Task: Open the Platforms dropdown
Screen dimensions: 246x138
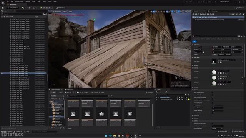Action: click(x=61, y=8)
